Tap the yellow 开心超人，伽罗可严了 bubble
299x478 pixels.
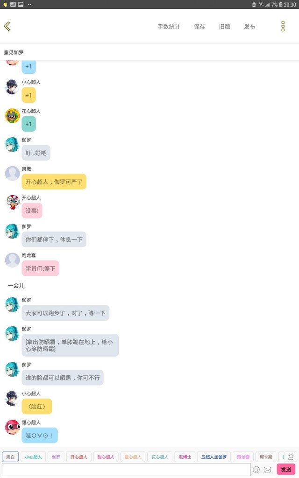pos(54,182)
